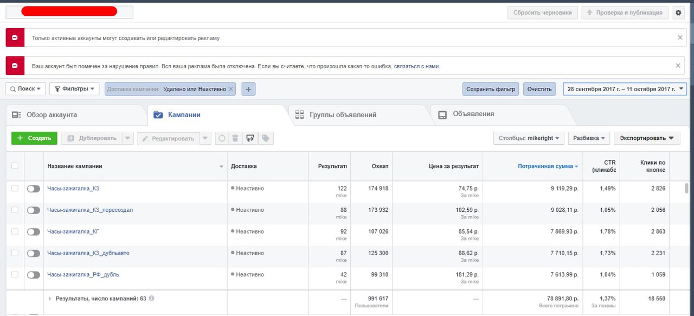The height and width of the screenshot is (316, 694).
Task: Open the settings gear icon
Action: click(x=678, y=12)
